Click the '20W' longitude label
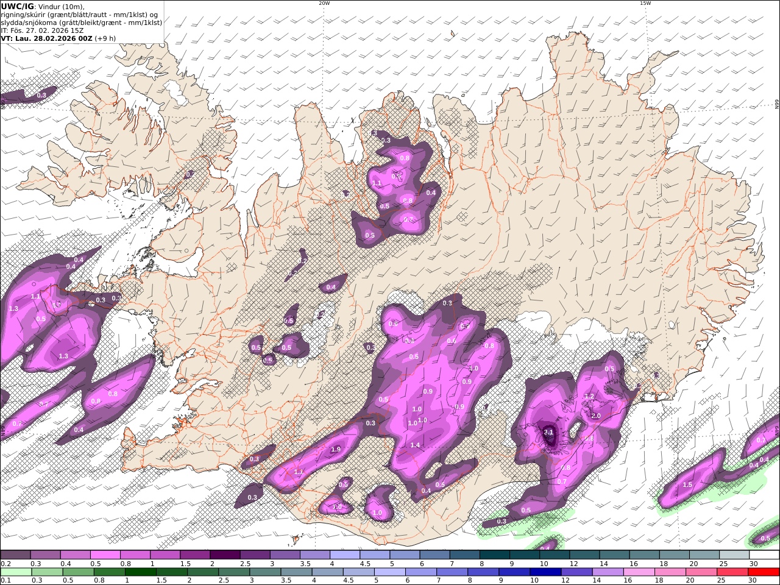 (324, 3)
